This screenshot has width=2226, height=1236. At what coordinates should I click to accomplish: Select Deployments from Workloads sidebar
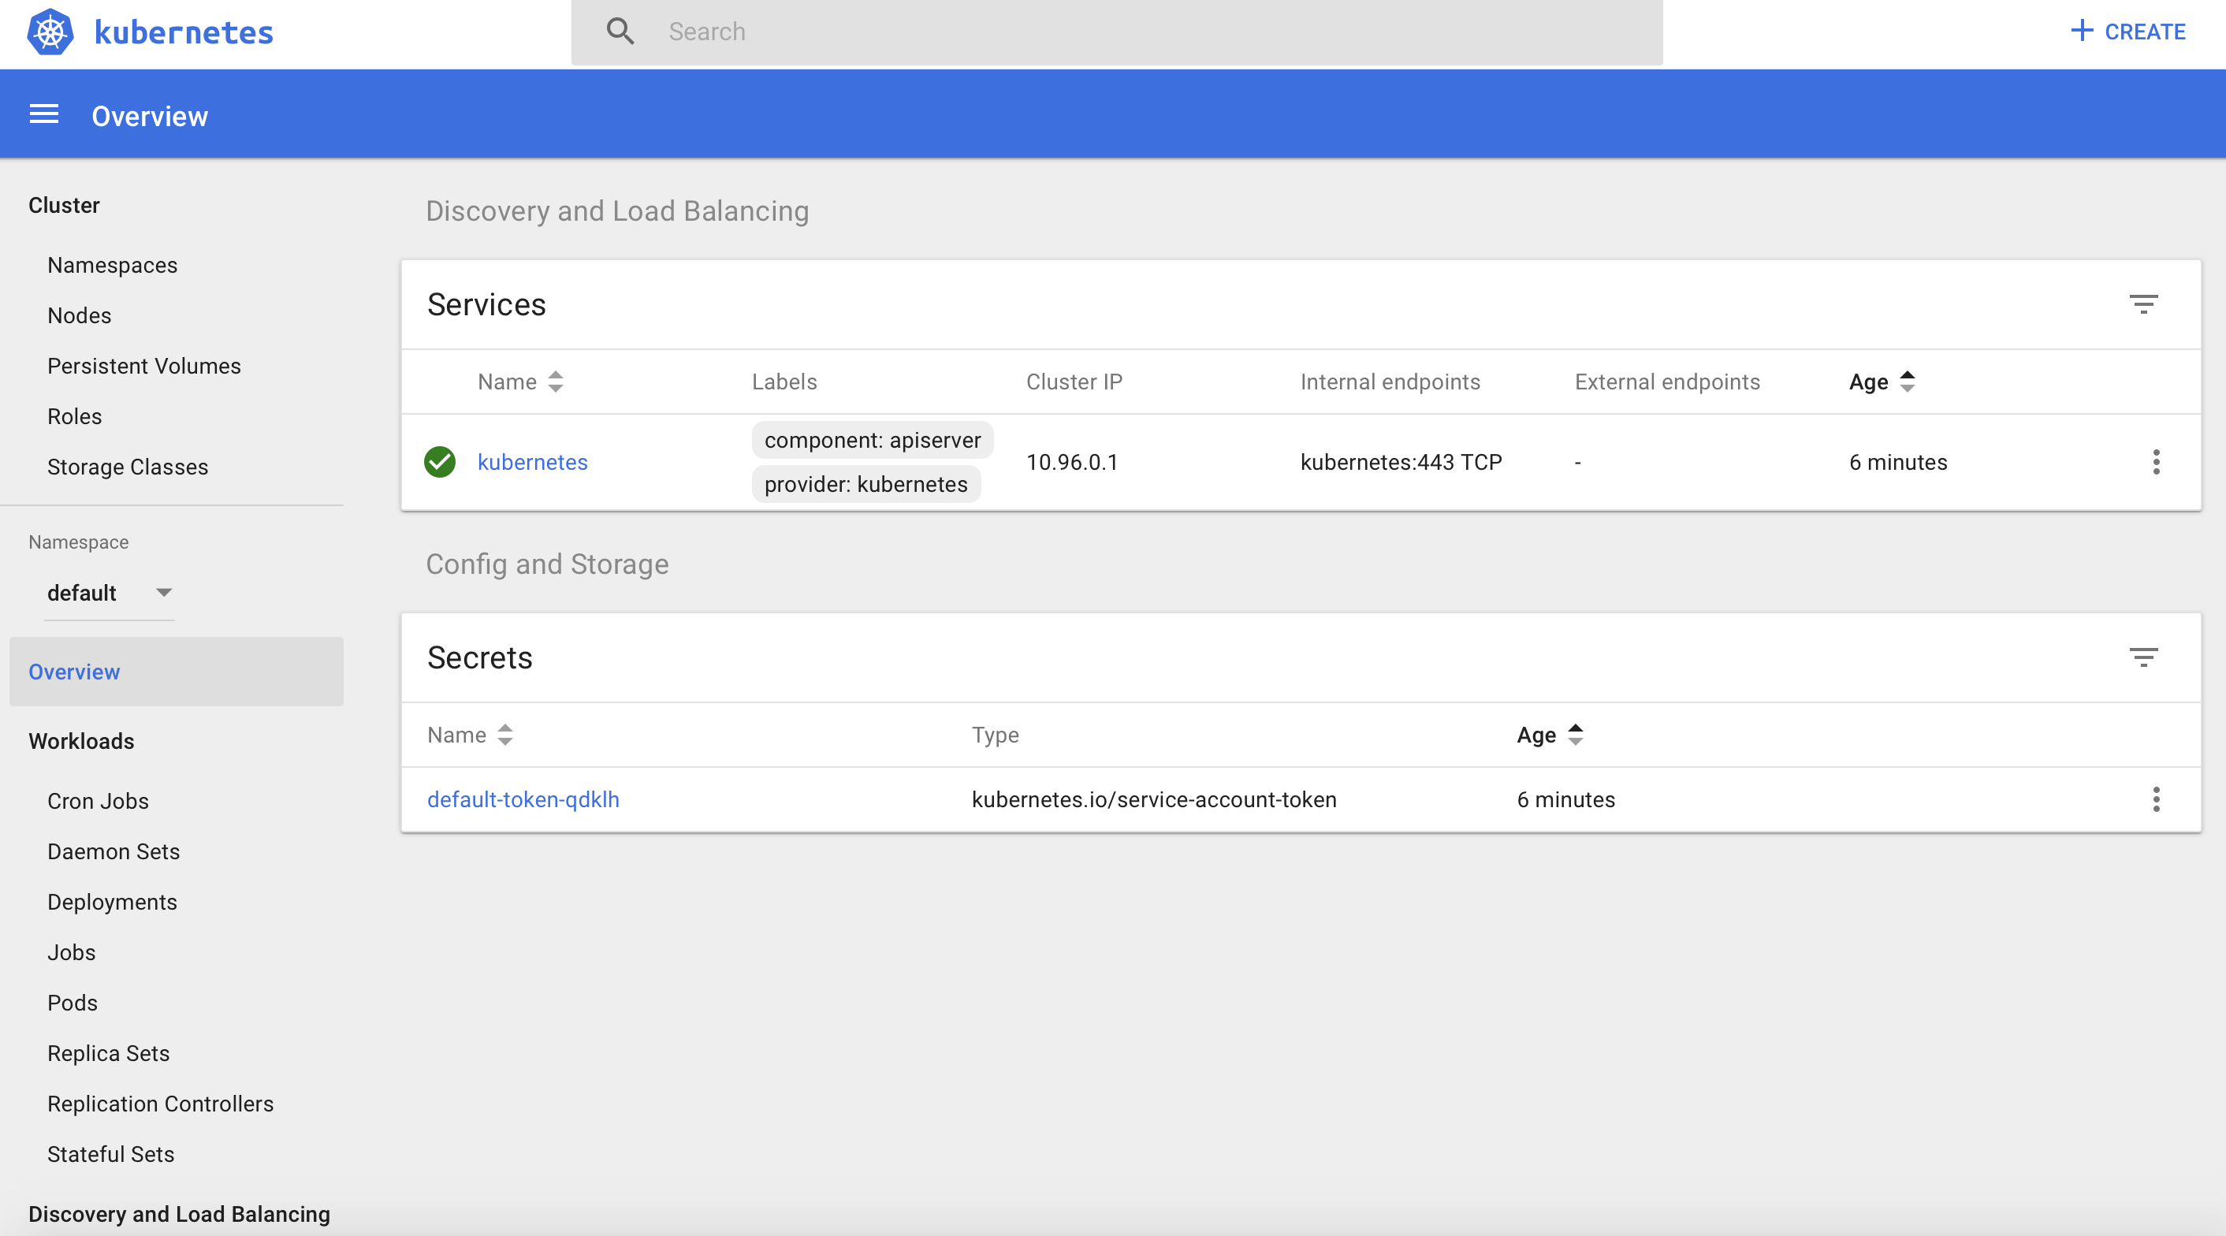click(x=114, y=901)
